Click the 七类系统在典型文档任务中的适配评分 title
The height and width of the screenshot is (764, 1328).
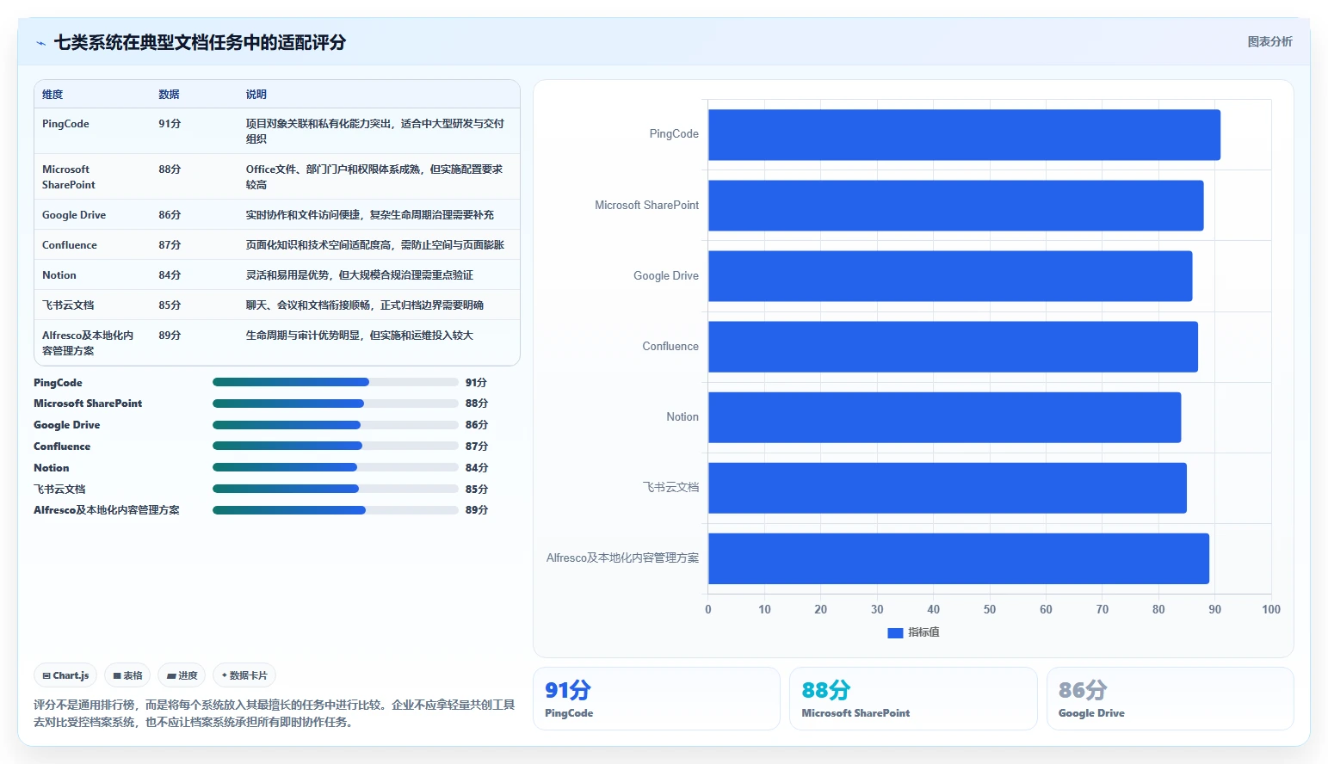(200, 43)
